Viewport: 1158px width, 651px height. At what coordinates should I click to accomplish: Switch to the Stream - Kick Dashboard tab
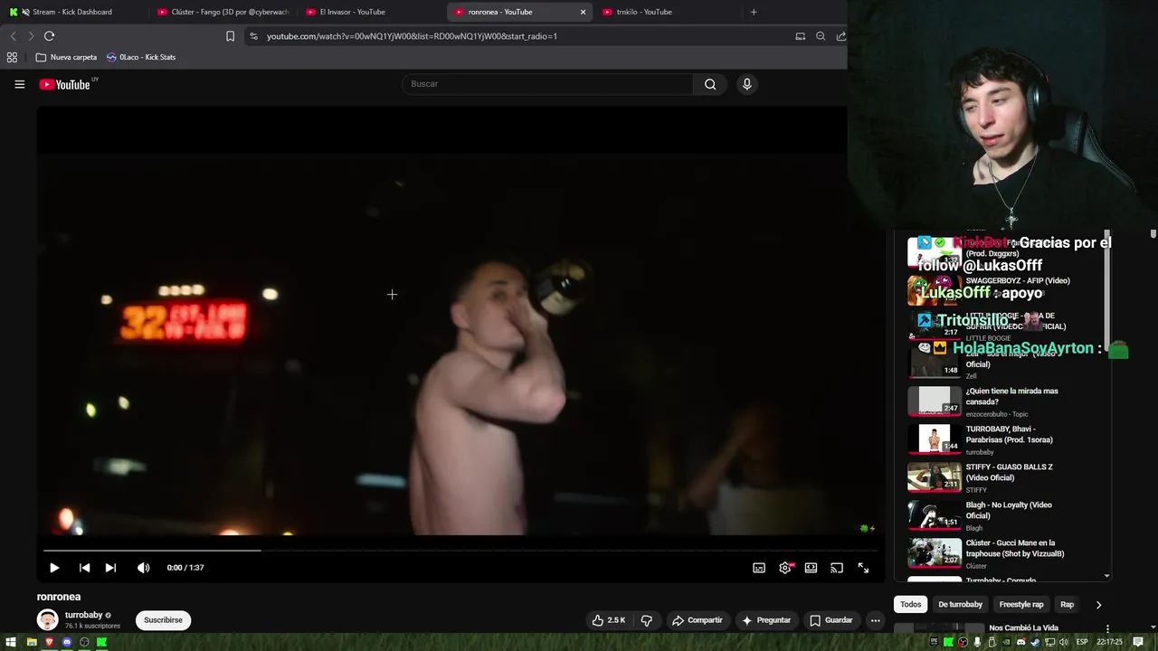72,12
